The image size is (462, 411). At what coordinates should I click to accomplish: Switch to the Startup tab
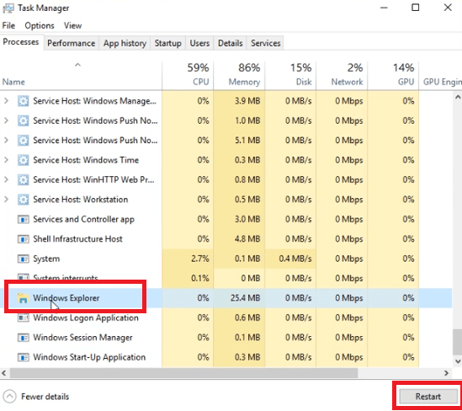tap(168, 43)
